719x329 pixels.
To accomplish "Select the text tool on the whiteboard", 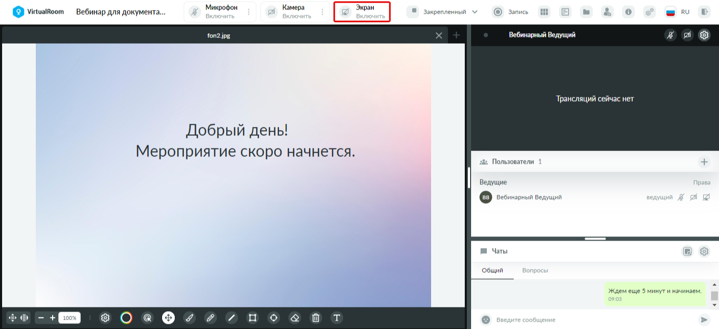I will [337, 317].
